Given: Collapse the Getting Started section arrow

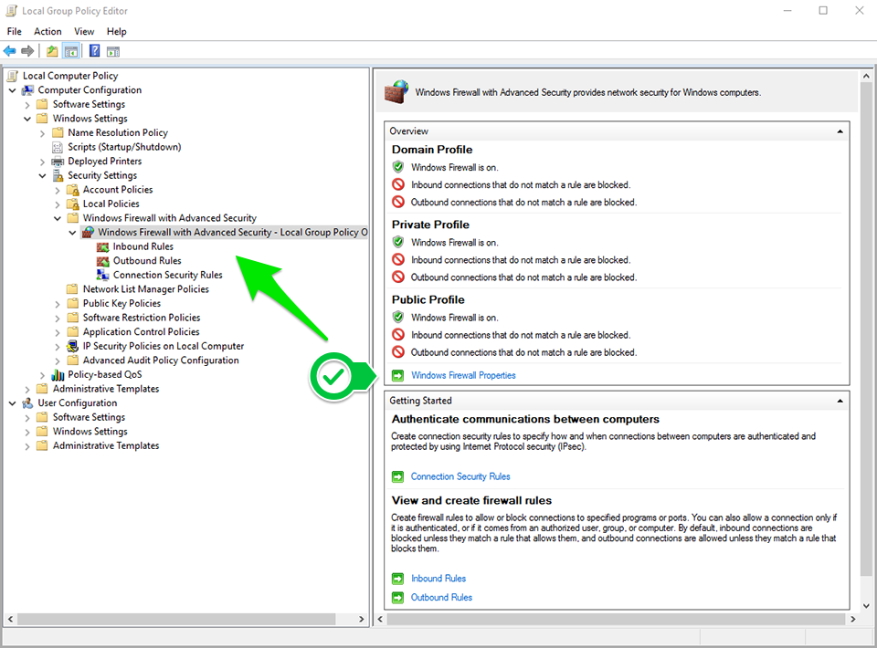Looking at the screenshot, I should (x=840, y=401).
